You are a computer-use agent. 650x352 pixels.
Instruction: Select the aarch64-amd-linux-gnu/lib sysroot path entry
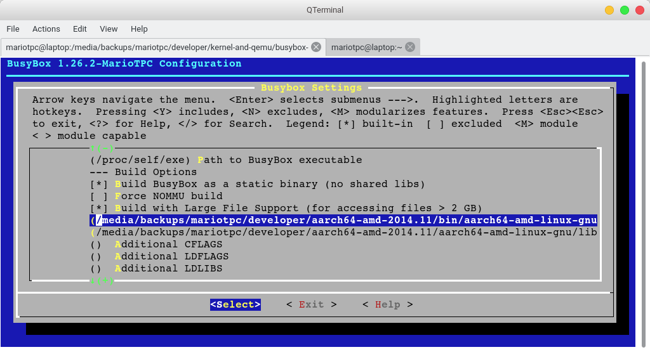tap(343, 232)
